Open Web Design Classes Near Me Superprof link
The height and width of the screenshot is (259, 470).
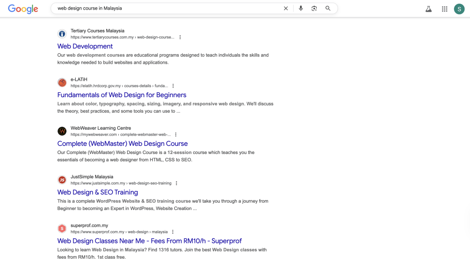(x=149, y=241)
